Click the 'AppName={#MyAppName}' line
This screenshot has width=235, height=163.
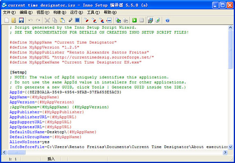[x=35, y=97]
